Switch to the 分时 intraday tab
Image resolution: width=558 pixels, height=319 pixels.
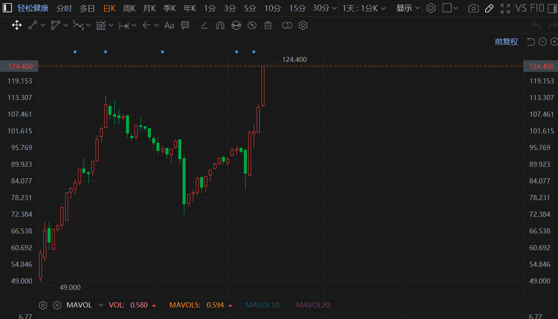coord(64,8)
